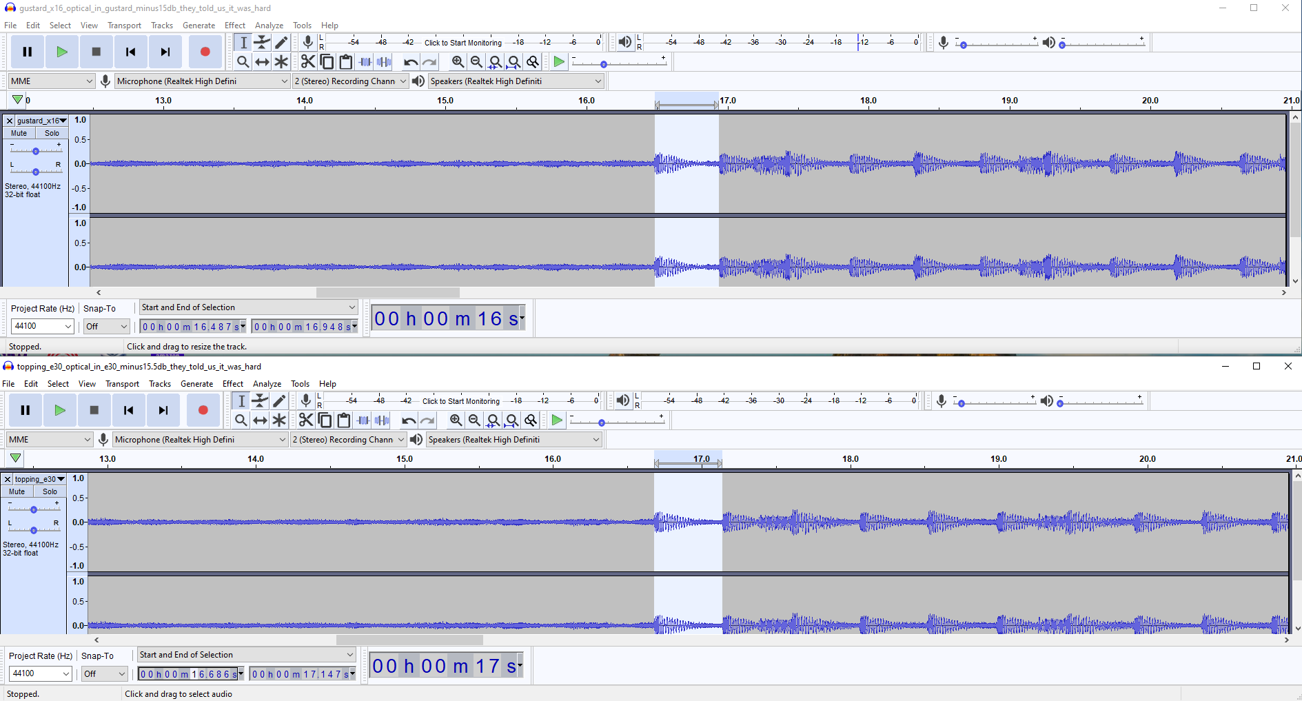Close the gustard_x16 track with X button
This screenshot has height=701, width=1302.
point(10,121)
